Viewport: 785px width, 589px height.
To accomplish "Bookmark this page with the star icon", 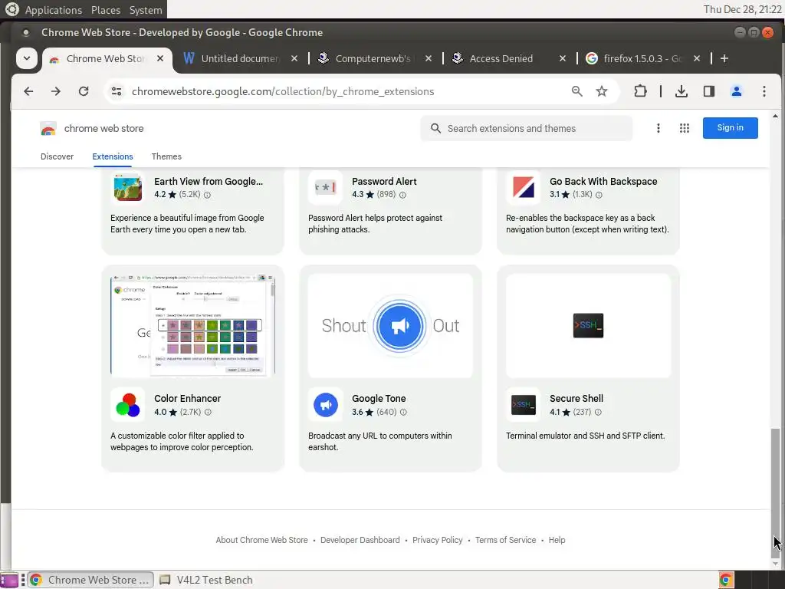I will (x=602, y=91).
